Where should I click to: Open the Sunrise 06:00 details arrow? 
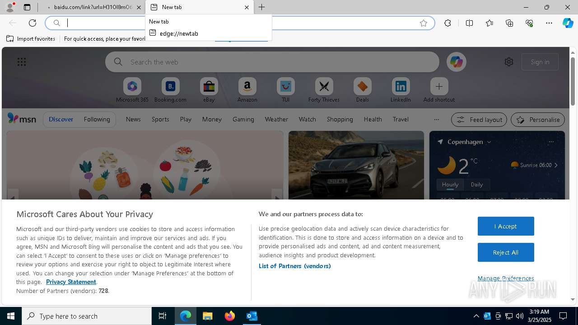(556, 165)
